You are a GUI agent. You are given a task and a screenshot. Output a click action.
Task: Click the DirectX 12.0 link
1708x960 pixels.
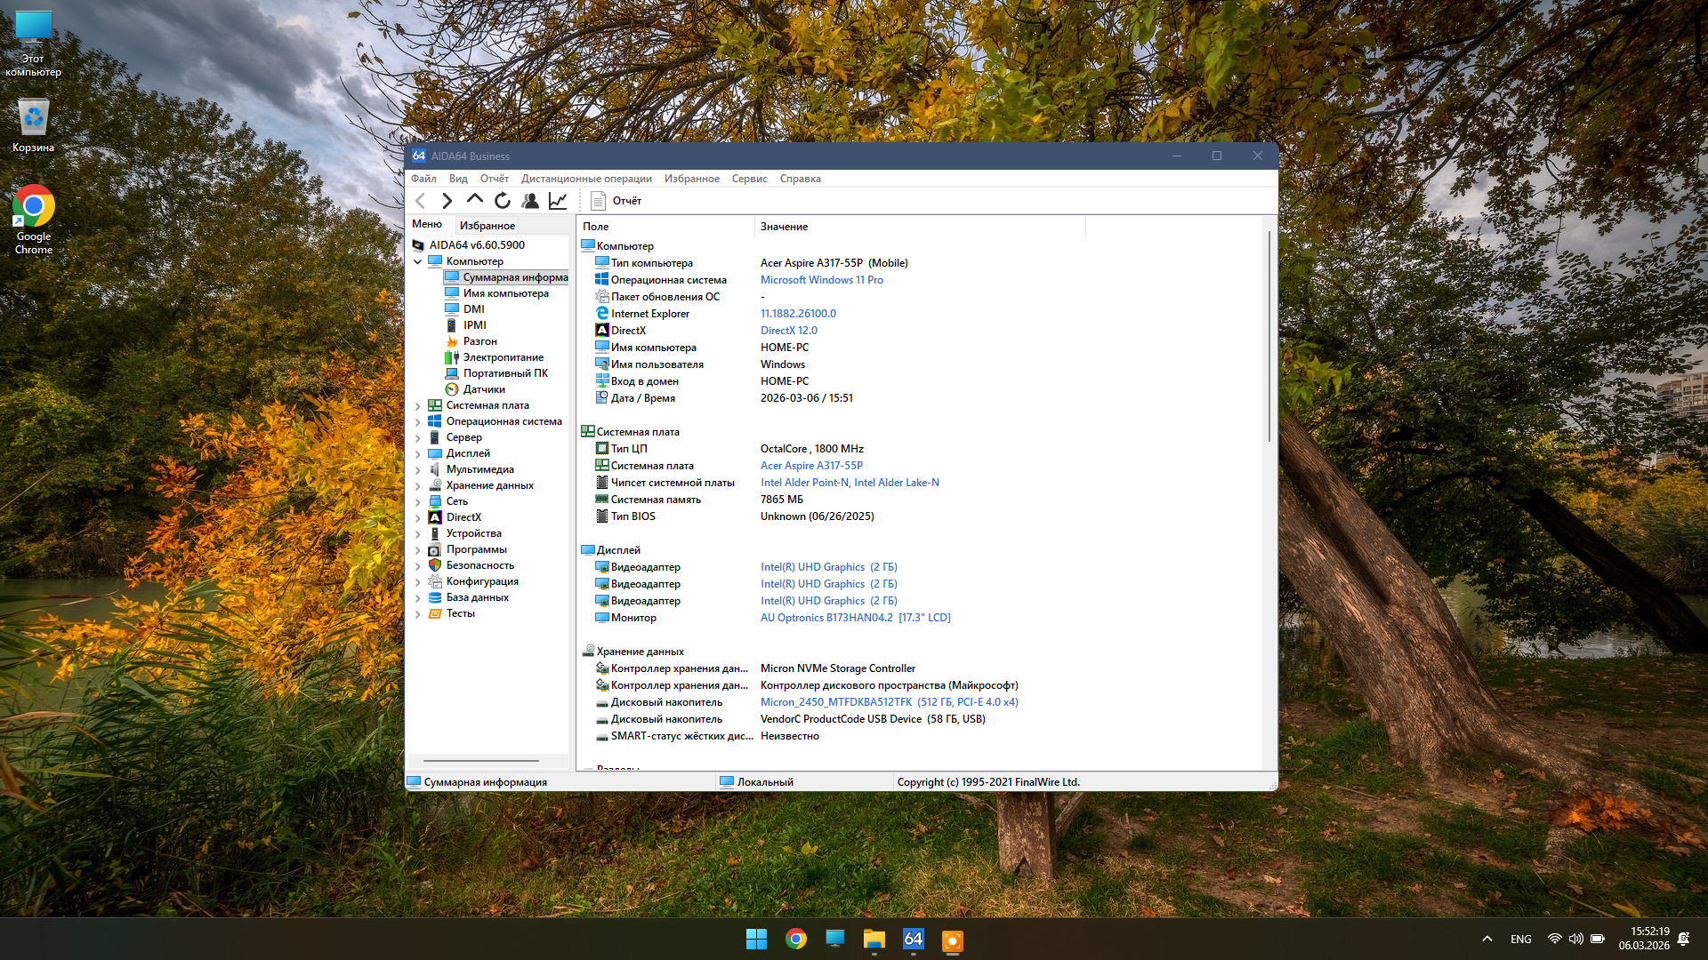click(788, 331)
